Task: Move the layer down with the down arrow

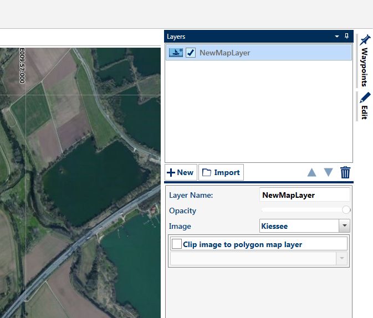Action: click(328, 172)
